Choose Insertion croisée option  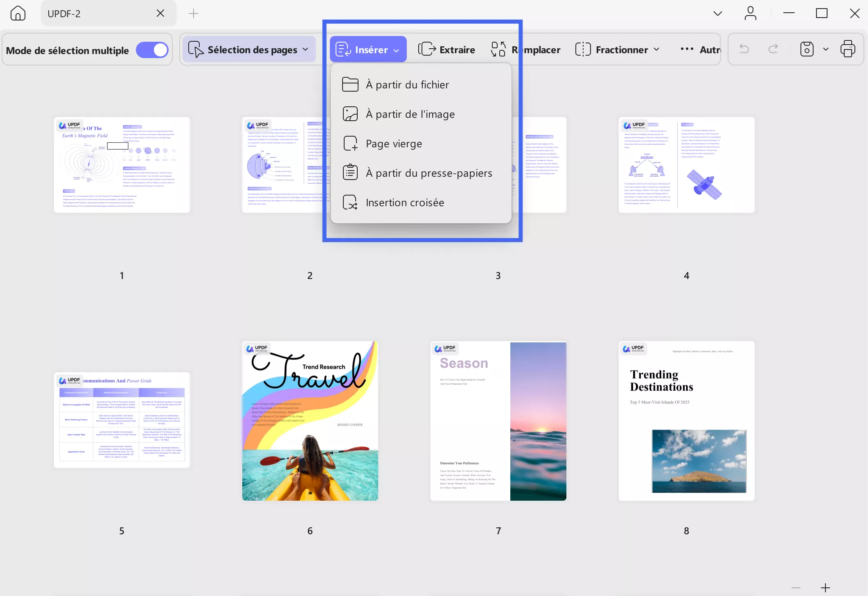405,202
